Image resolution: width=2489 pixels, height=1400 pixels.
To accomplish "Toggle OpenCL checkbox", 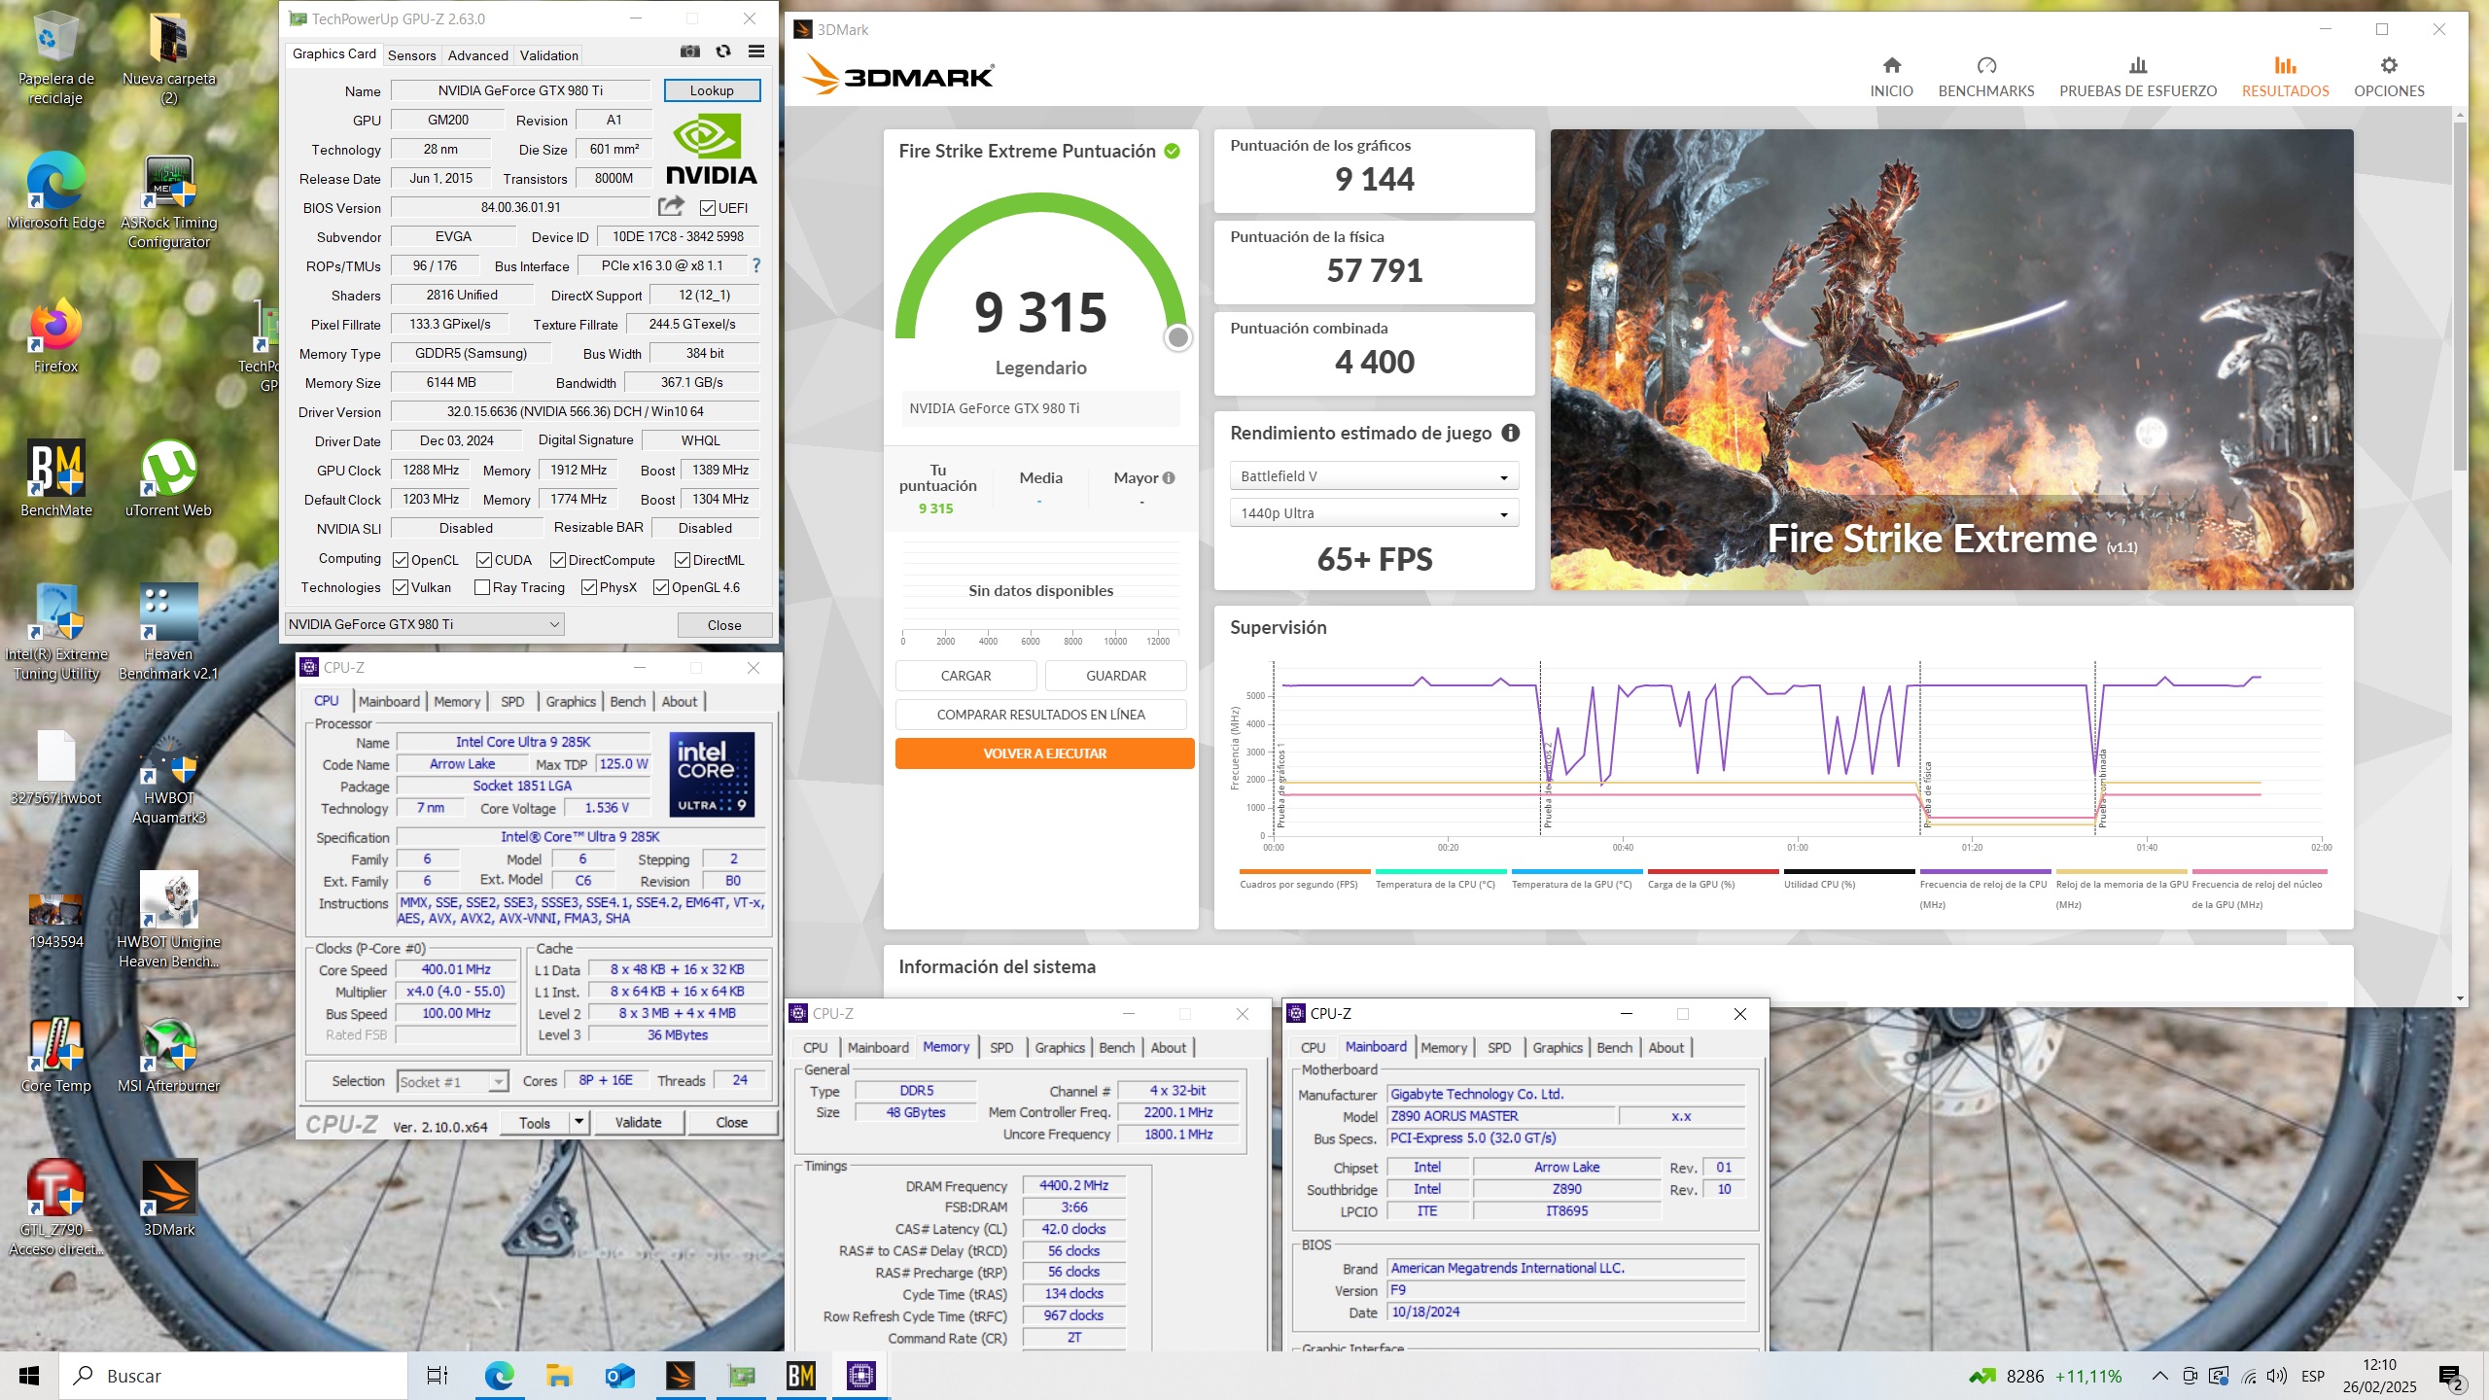I will [x=400, y=560].
